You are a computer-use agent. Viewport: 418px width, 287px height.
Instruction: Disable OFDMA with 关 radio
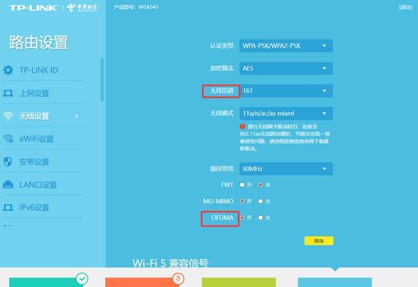point(260,217)
